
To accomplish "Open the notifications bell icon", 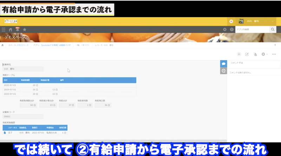I will tap(17, 29).
